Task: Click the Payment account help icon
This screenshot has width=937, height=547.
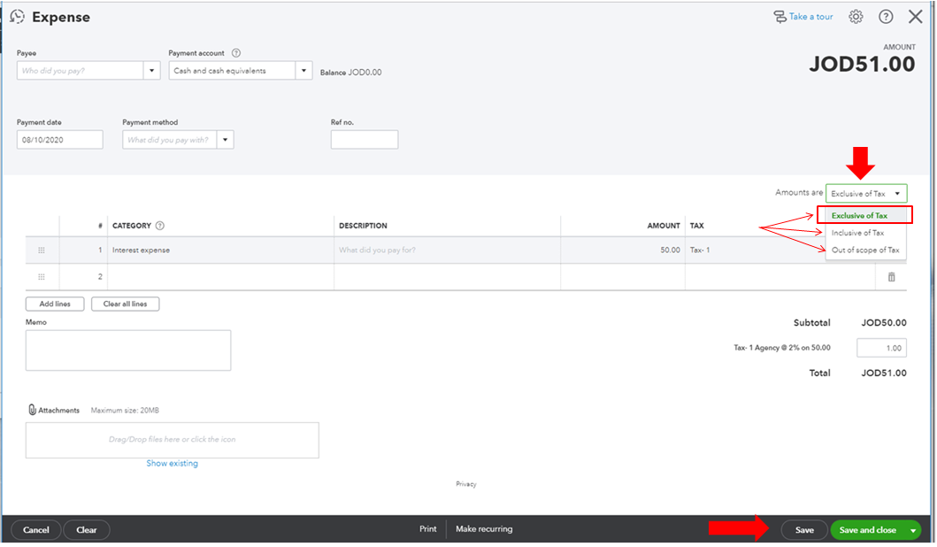Action: (x=236, y=53)
